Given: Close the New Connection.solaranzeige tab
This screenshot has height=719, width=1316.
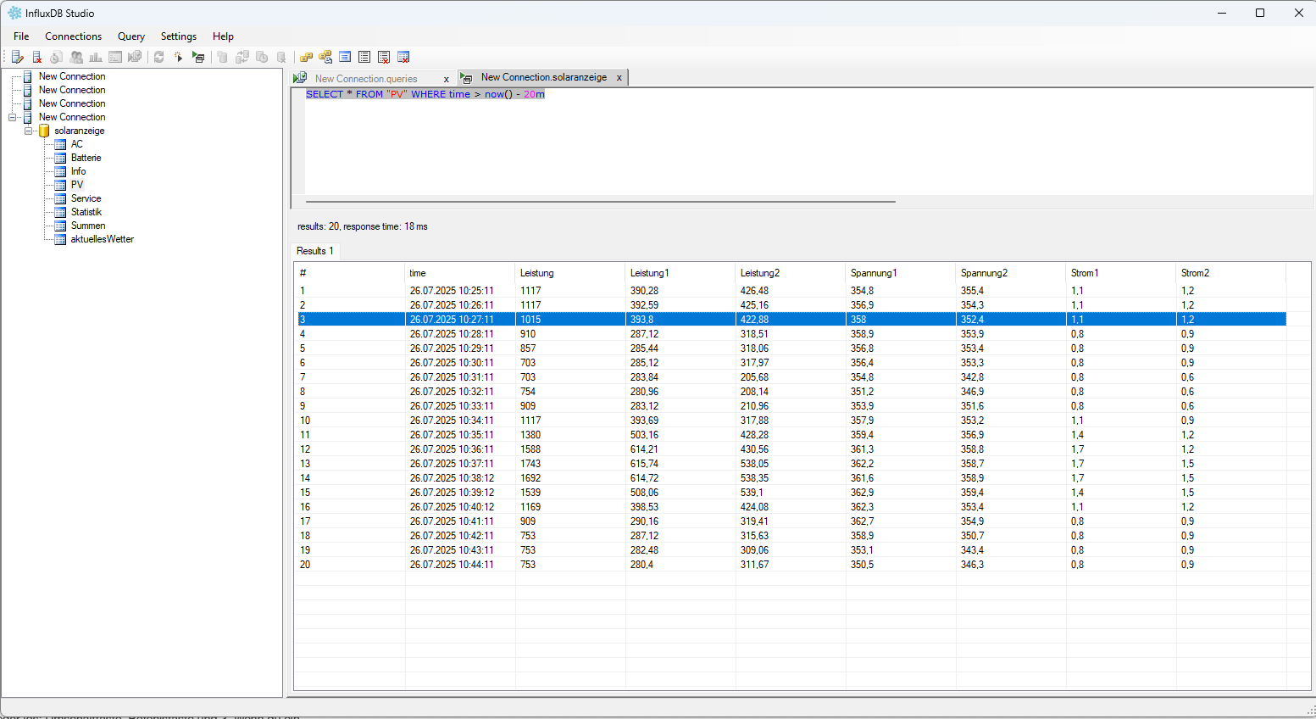Looking at the screenshot, I should [619, 78].
